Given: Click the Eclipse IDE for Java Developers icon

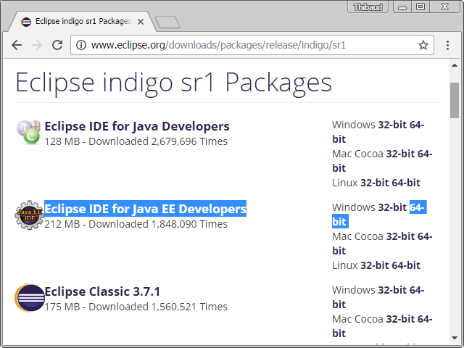Looking at the screenshot, I should [29, 132].
